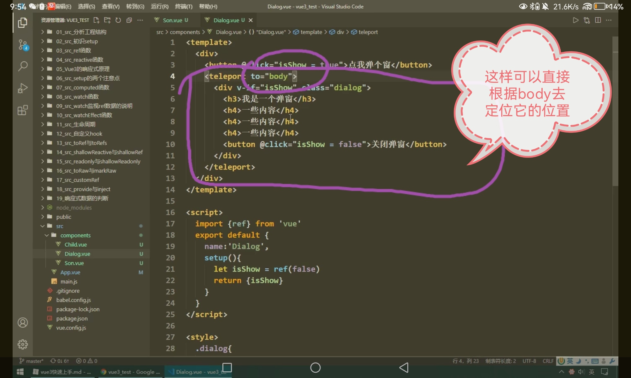This screenshot has height=378, width=631.
Task: Open the Search view in activity bar
Action: point(23,66)
